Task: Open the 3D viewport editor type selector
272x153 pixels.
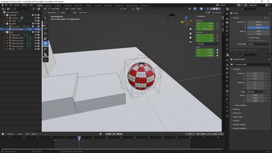Action: coord(45,8)
